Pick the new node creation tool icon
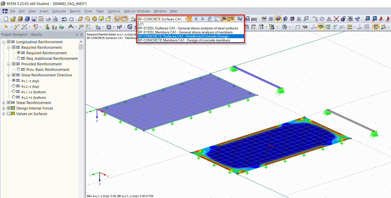The height and width of the screenshot is (198, 391). coord(5,26)
